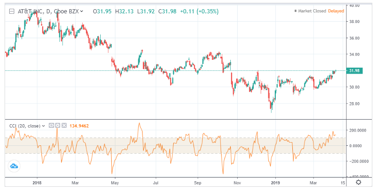Click the current price label 31.98

pos(353,71)
